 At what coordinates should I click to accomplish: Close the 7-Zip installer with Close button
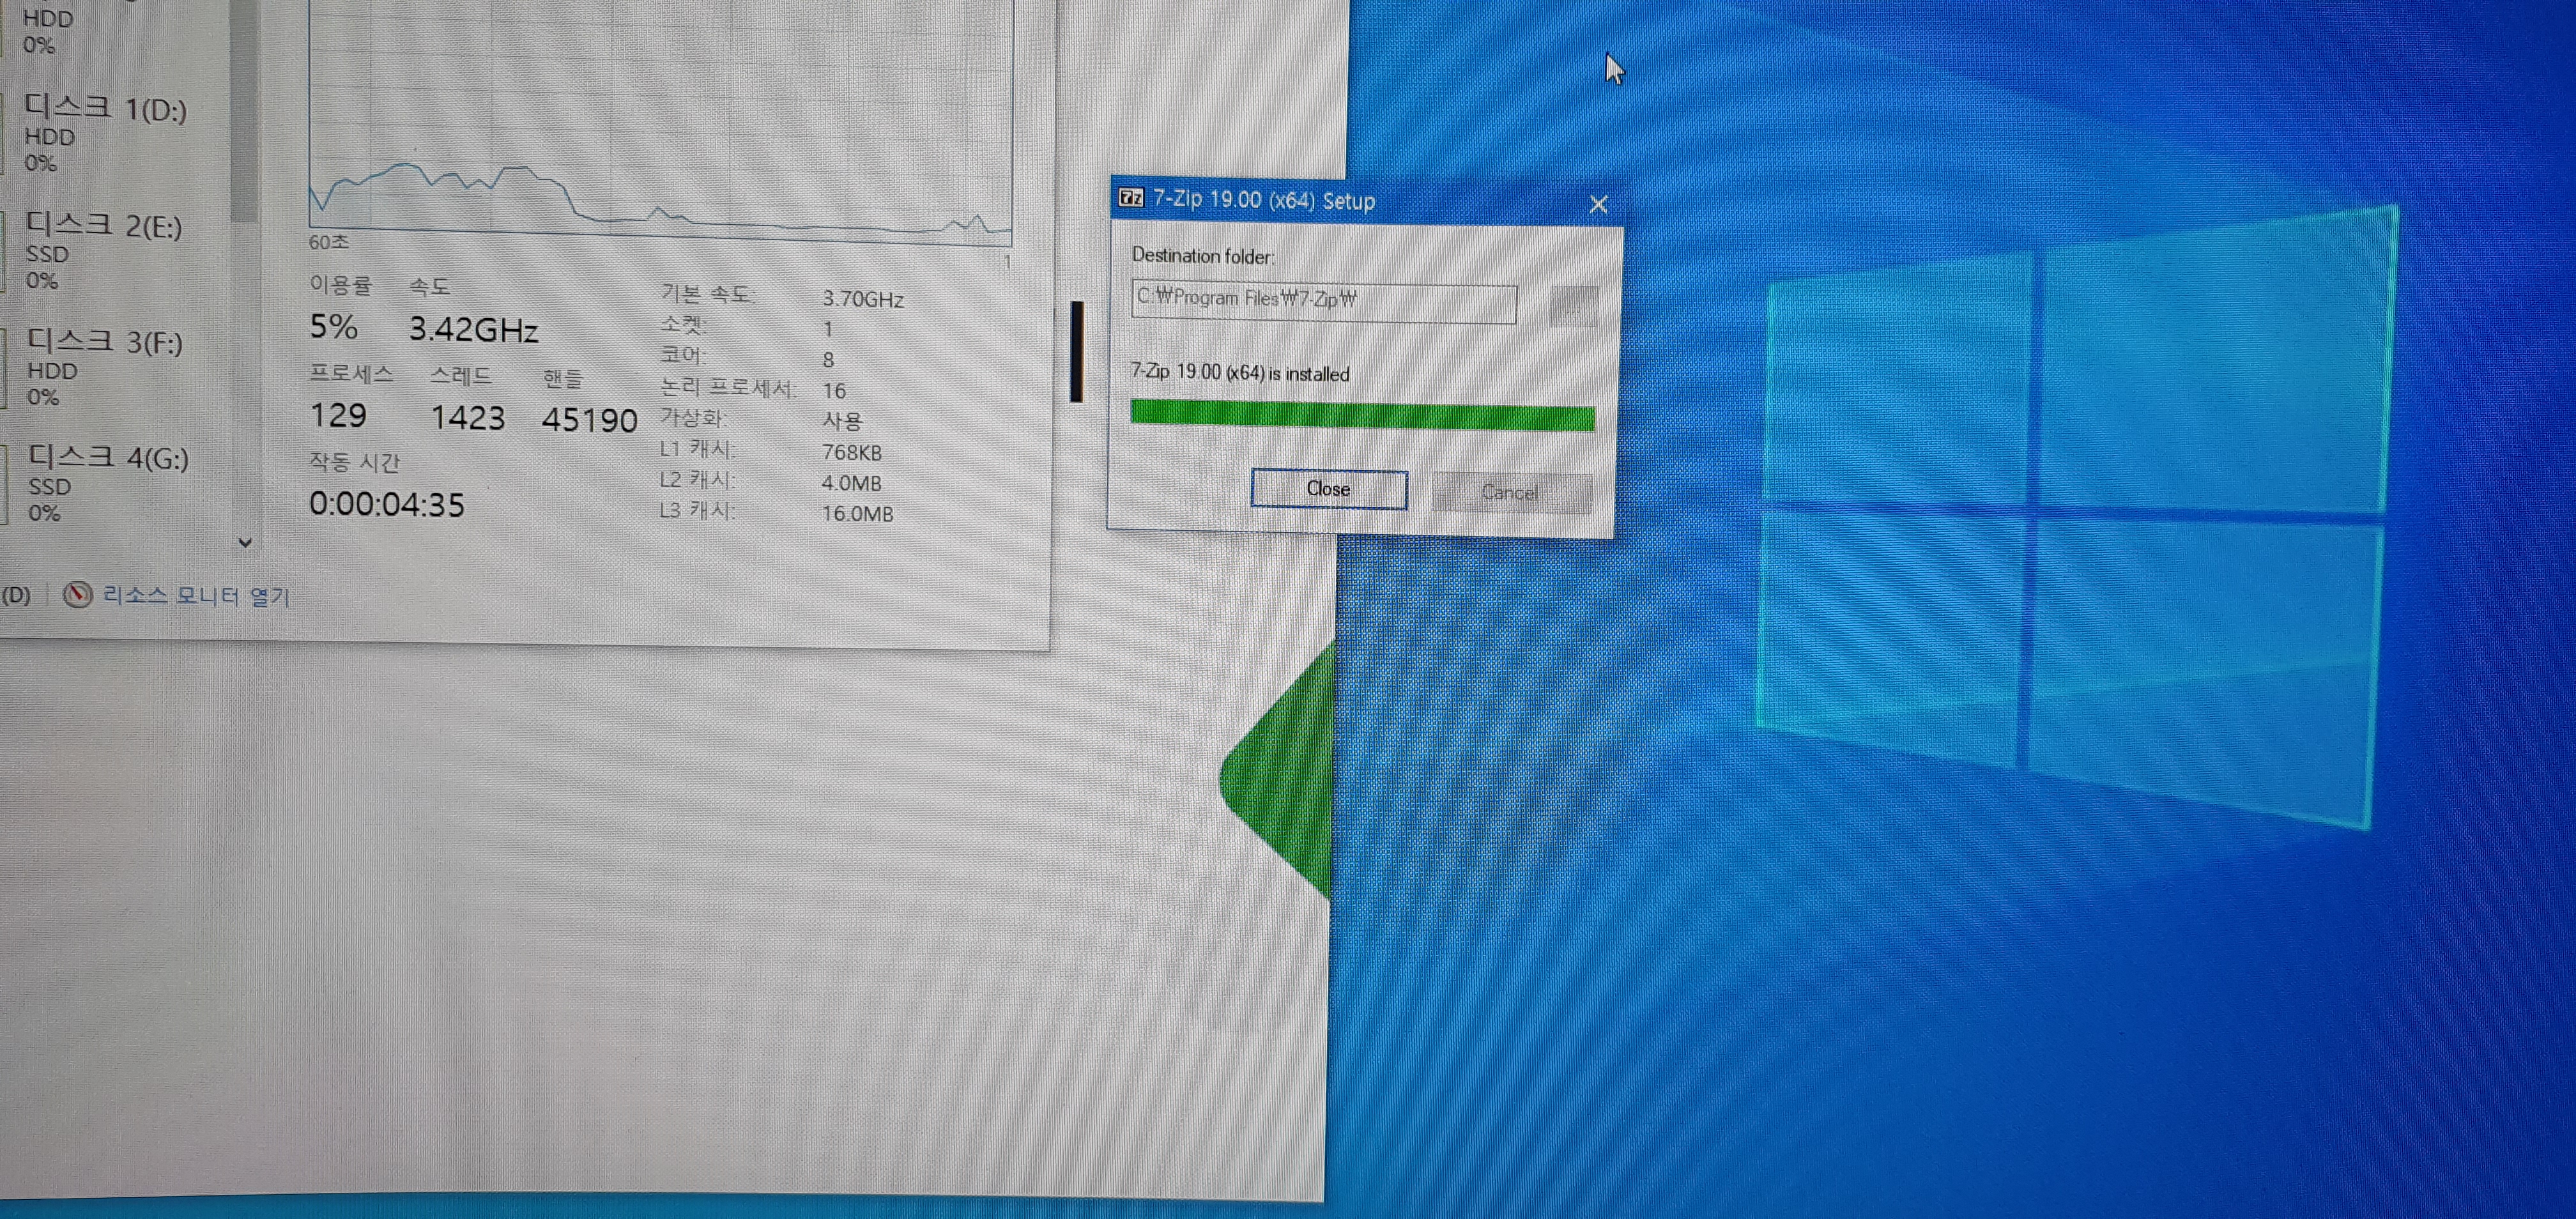pyautogui.click(x=1329, y=489)
